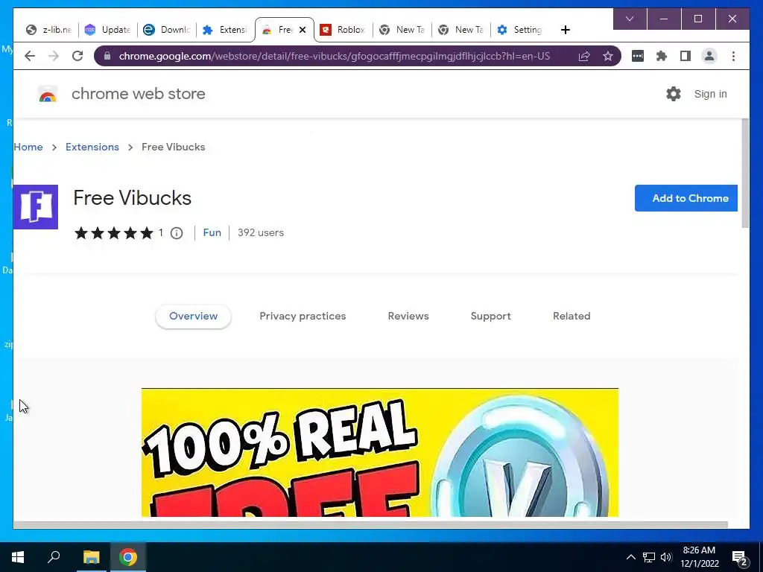The image size is (763, 572).
Task: Click the five-star rating
Action: coord(114,233)
